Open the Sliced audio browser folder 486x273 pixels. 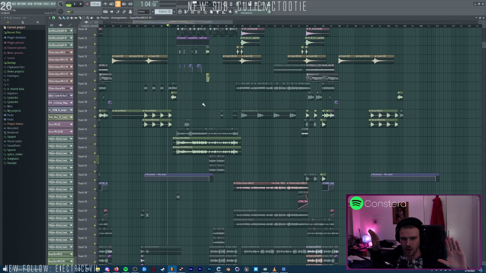point(14,141)
